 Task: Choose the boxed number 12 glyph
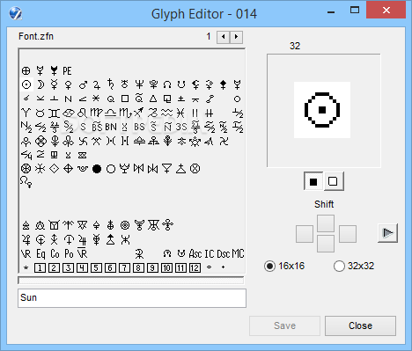pyautogui.click(x=195, y=267)
